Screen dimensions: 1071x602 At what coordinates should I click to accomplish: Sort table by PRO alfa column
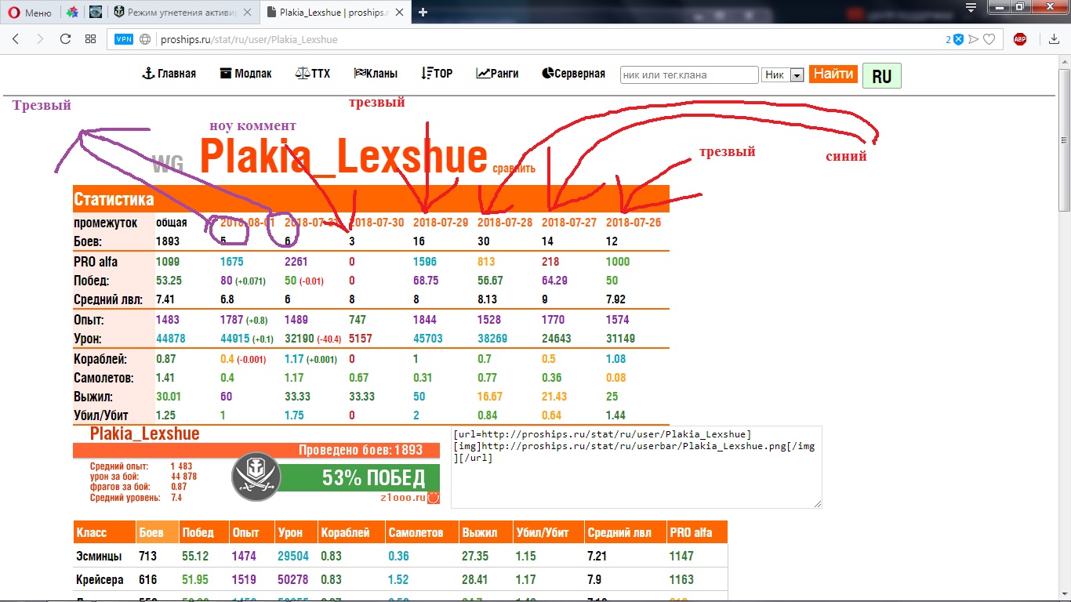[696, 532]
